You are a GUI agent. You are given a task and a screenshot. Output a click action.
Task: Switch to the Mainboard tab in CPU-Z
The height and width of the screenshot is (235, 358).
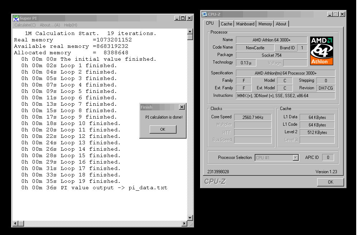click(245, 24)
